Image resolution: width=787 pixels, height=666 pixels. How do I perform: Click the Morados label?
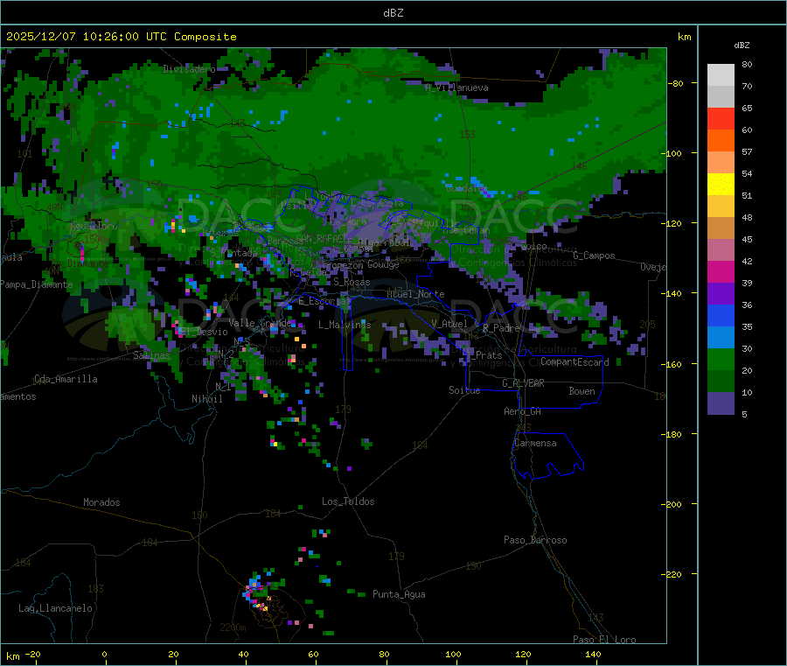pos(101,502)
